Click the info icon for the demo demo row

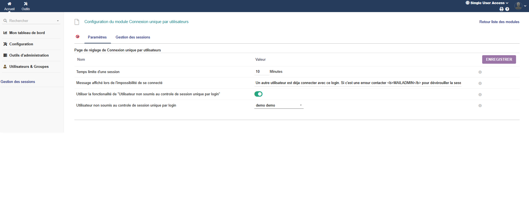(480, 106)
